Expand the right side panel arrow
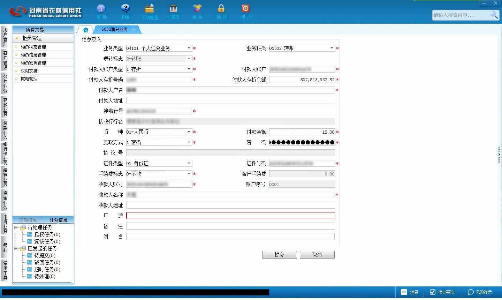This screenshot has height=300, width=502. point(499,155)
